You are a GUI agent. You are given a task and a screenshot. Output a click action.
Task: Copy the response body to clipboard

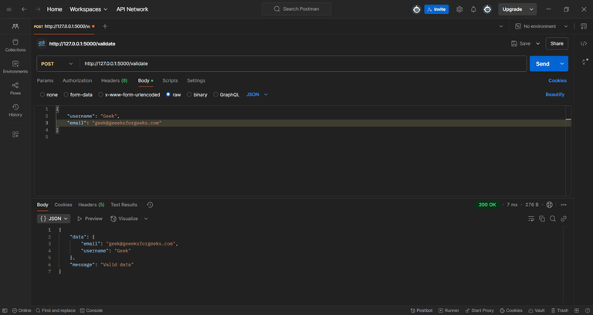coord(542,218)
